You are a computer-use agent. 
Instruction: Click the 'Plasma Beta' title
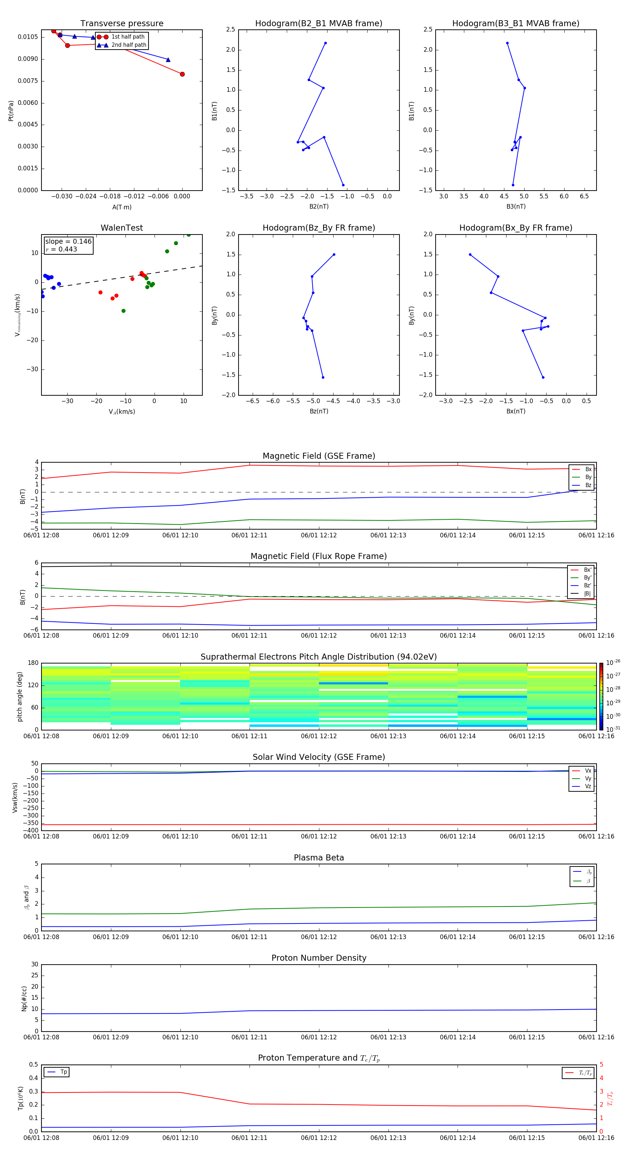pos(319,858)
